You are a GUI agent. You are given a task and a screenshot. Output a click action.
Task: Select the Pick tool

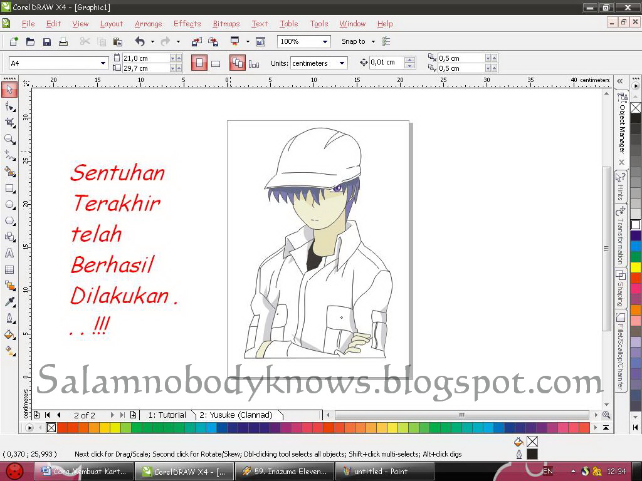9,90
